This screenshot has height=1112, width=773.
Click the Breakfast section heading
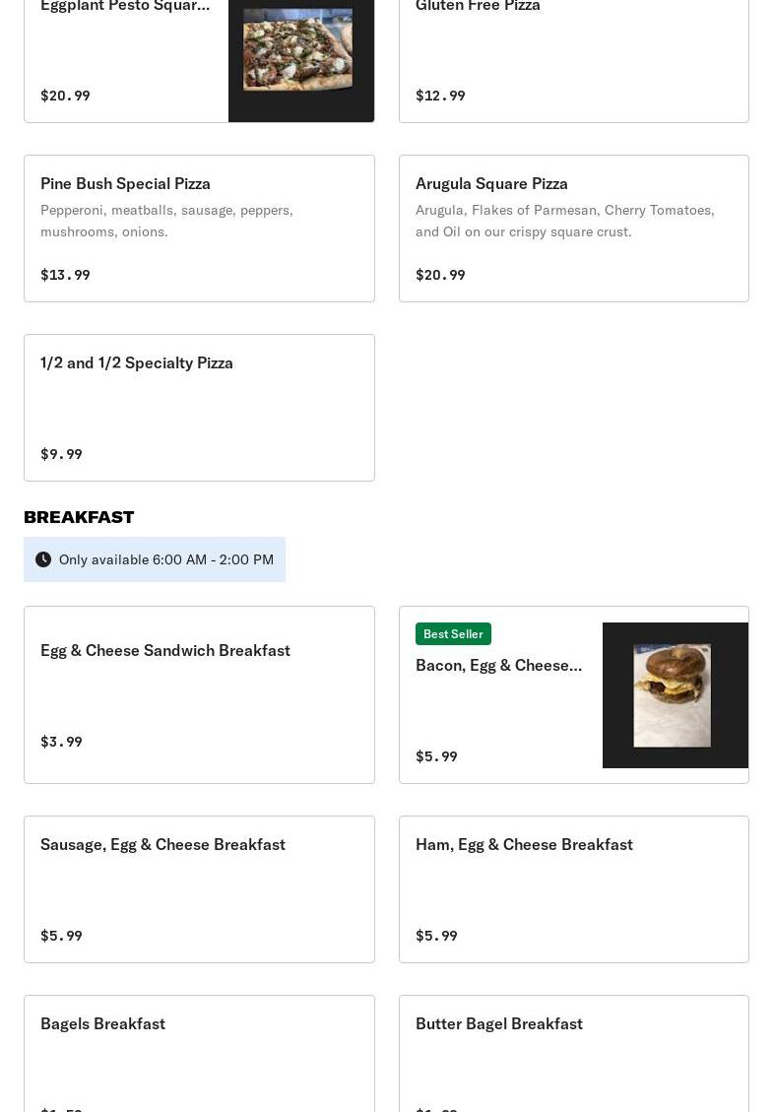coord(79,517)
